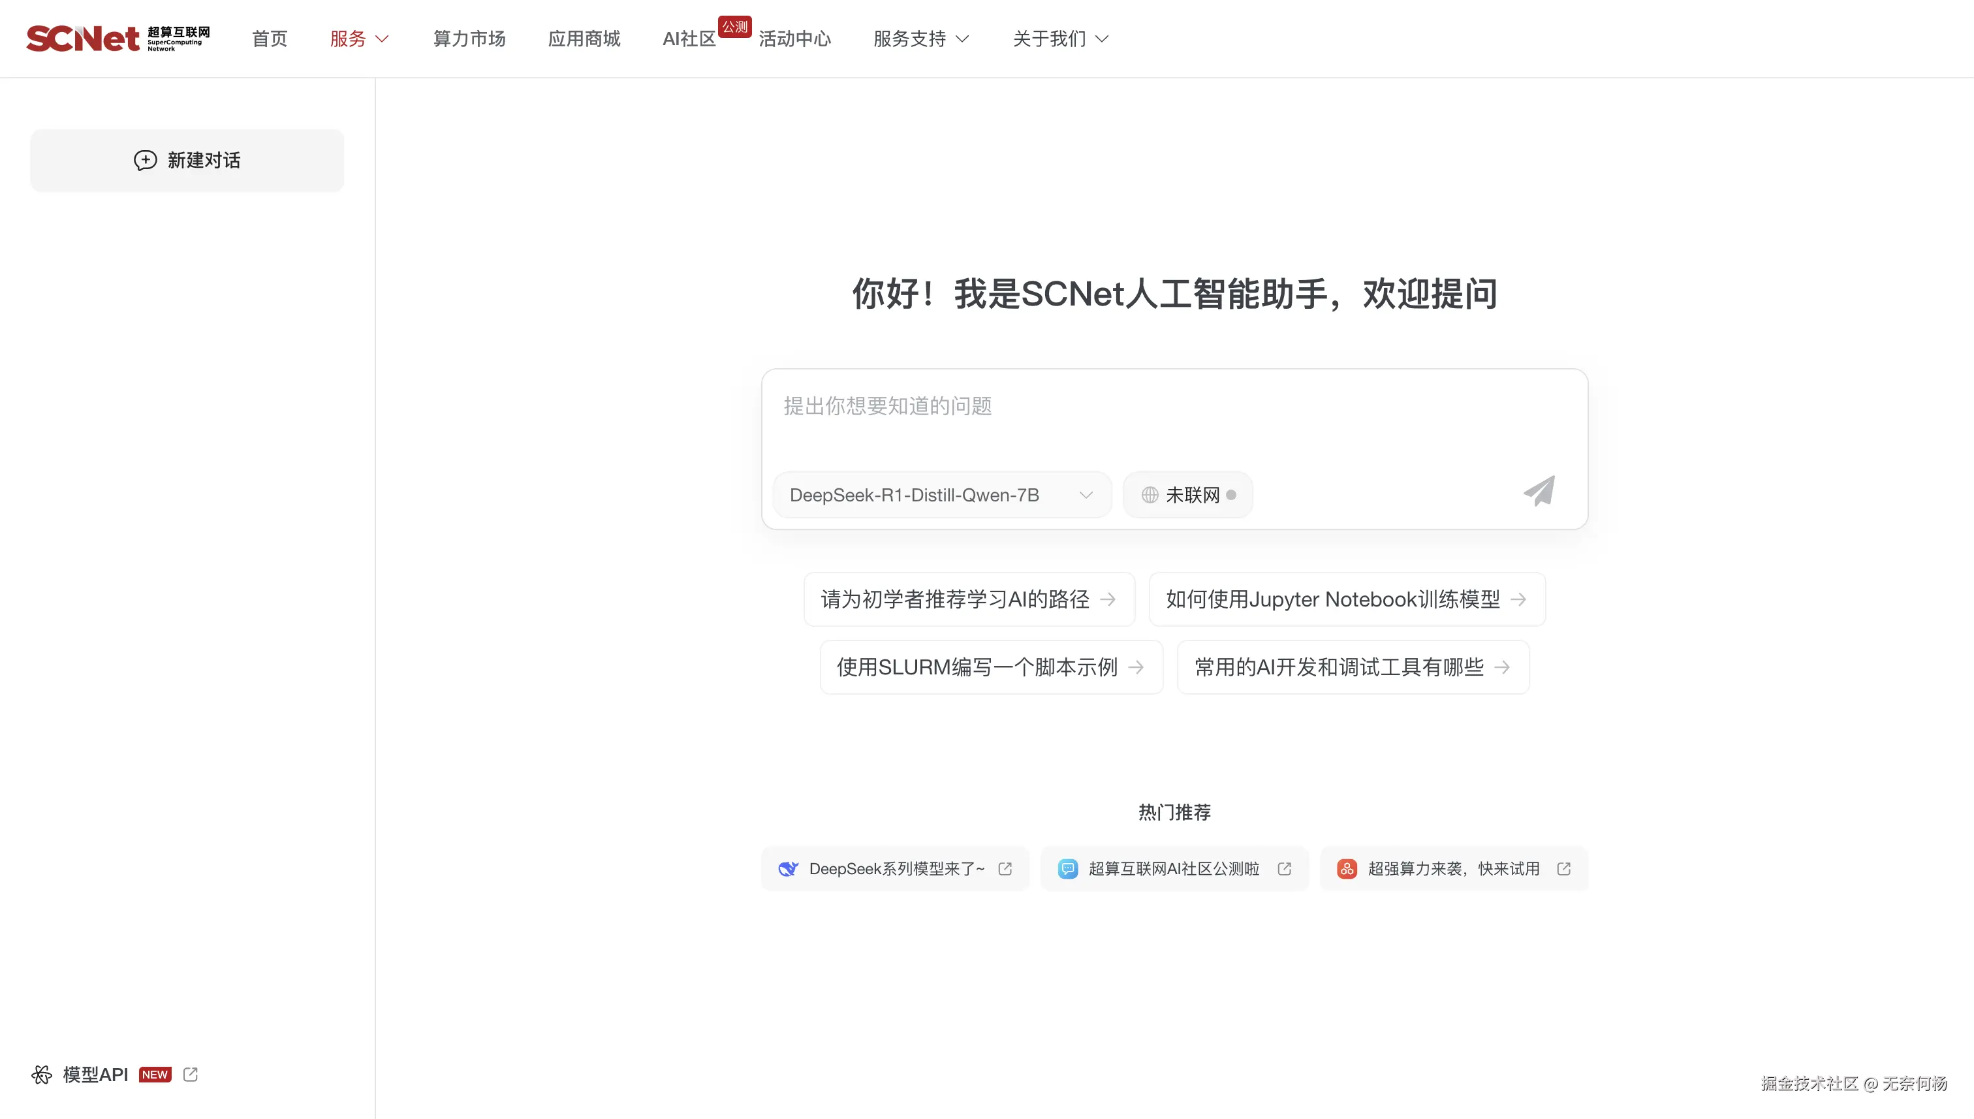Open external link icon beside 超强算力来袭

tap(1563, 868)
